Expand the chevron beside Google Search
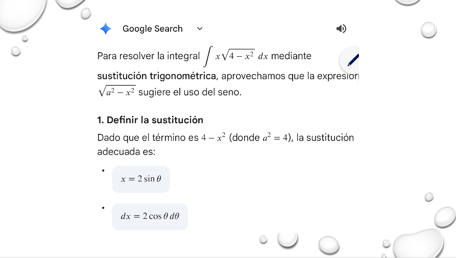Screen dimensions: 456x258 click(200, 29)
